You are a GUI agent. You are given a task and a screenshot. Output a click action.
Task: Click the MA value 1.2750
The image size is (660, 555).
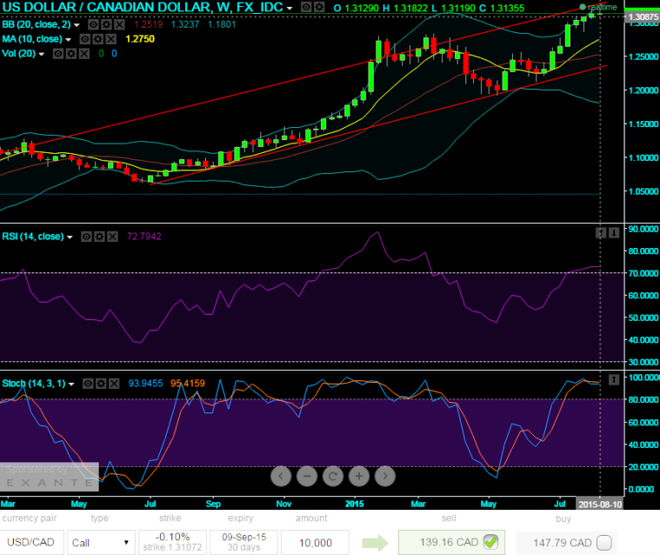pyautogui.click(x=140, y=39)
